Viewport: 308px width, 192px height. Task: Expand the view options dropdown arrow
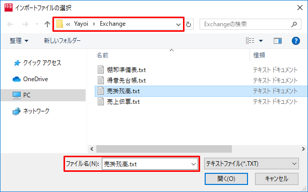[x=261, y=41]
